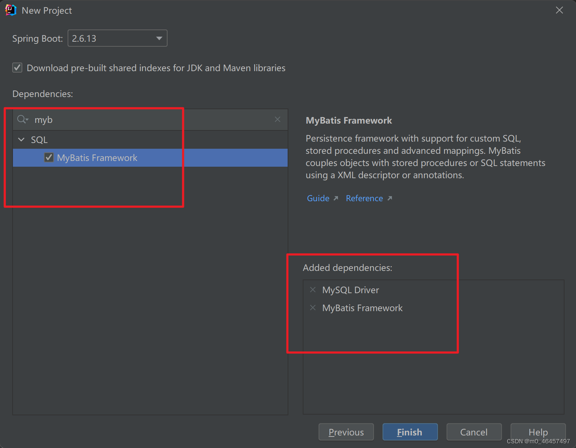This screenshot has height=448, width=576.
Task: Remove MyBatis Framework from added dependencies
Action: tap(313, 308)
